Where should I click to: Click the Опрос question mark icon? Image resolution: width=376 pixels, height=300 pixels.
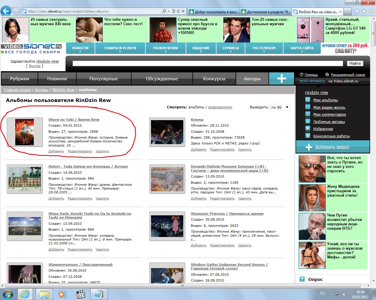click(302, 279)
